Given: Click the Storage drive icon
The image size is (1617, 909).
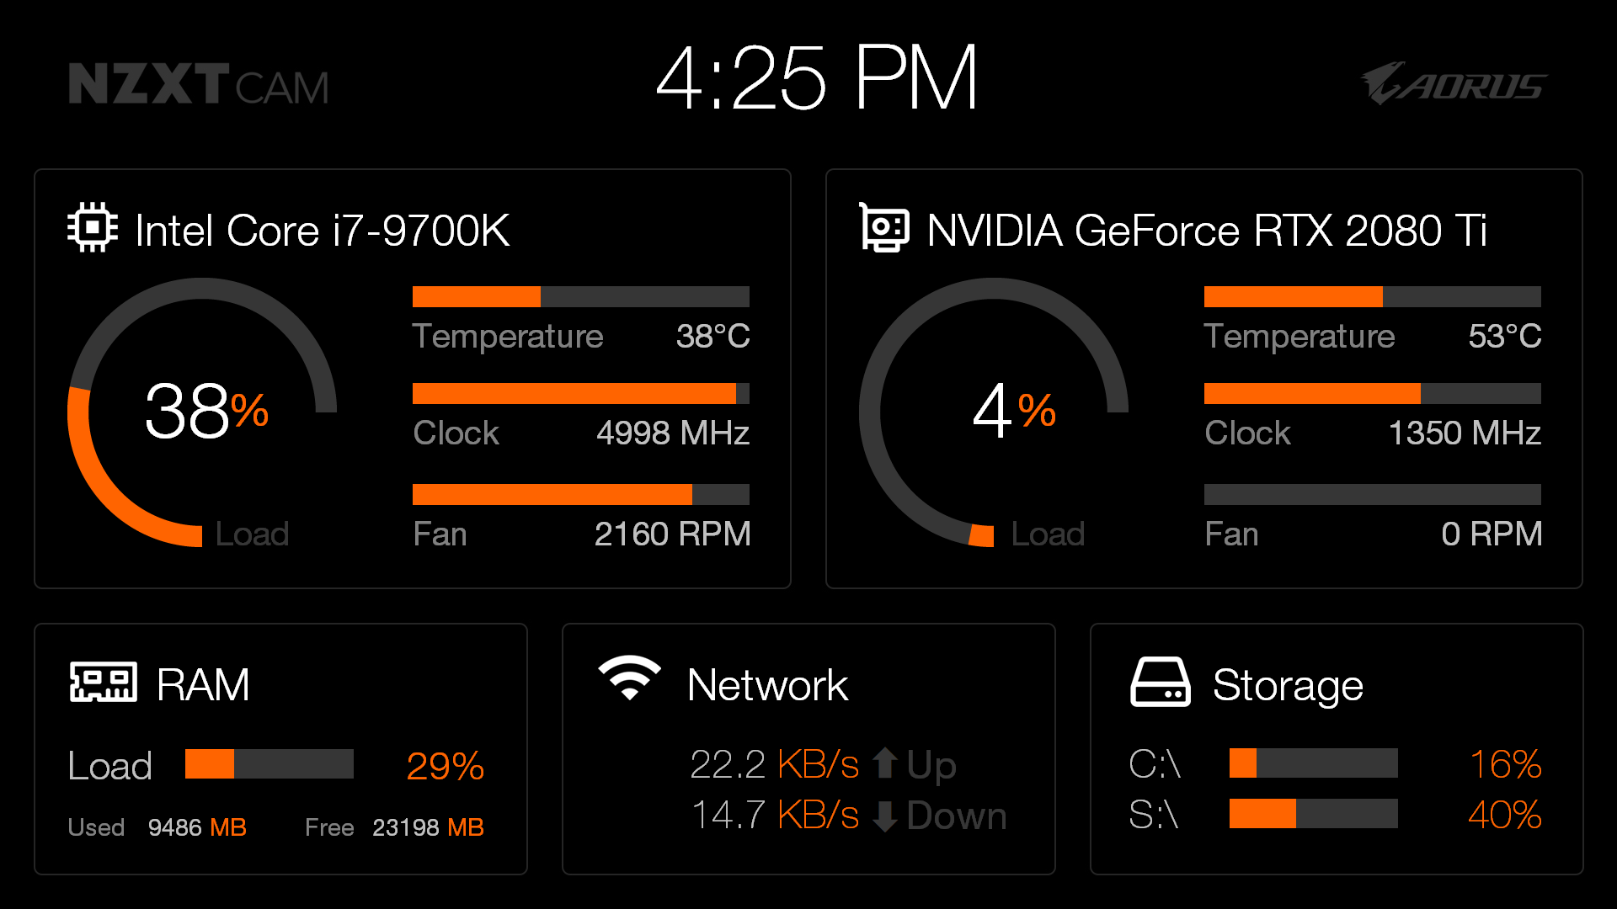Looking at the screenshot, I should [1160, 682].
